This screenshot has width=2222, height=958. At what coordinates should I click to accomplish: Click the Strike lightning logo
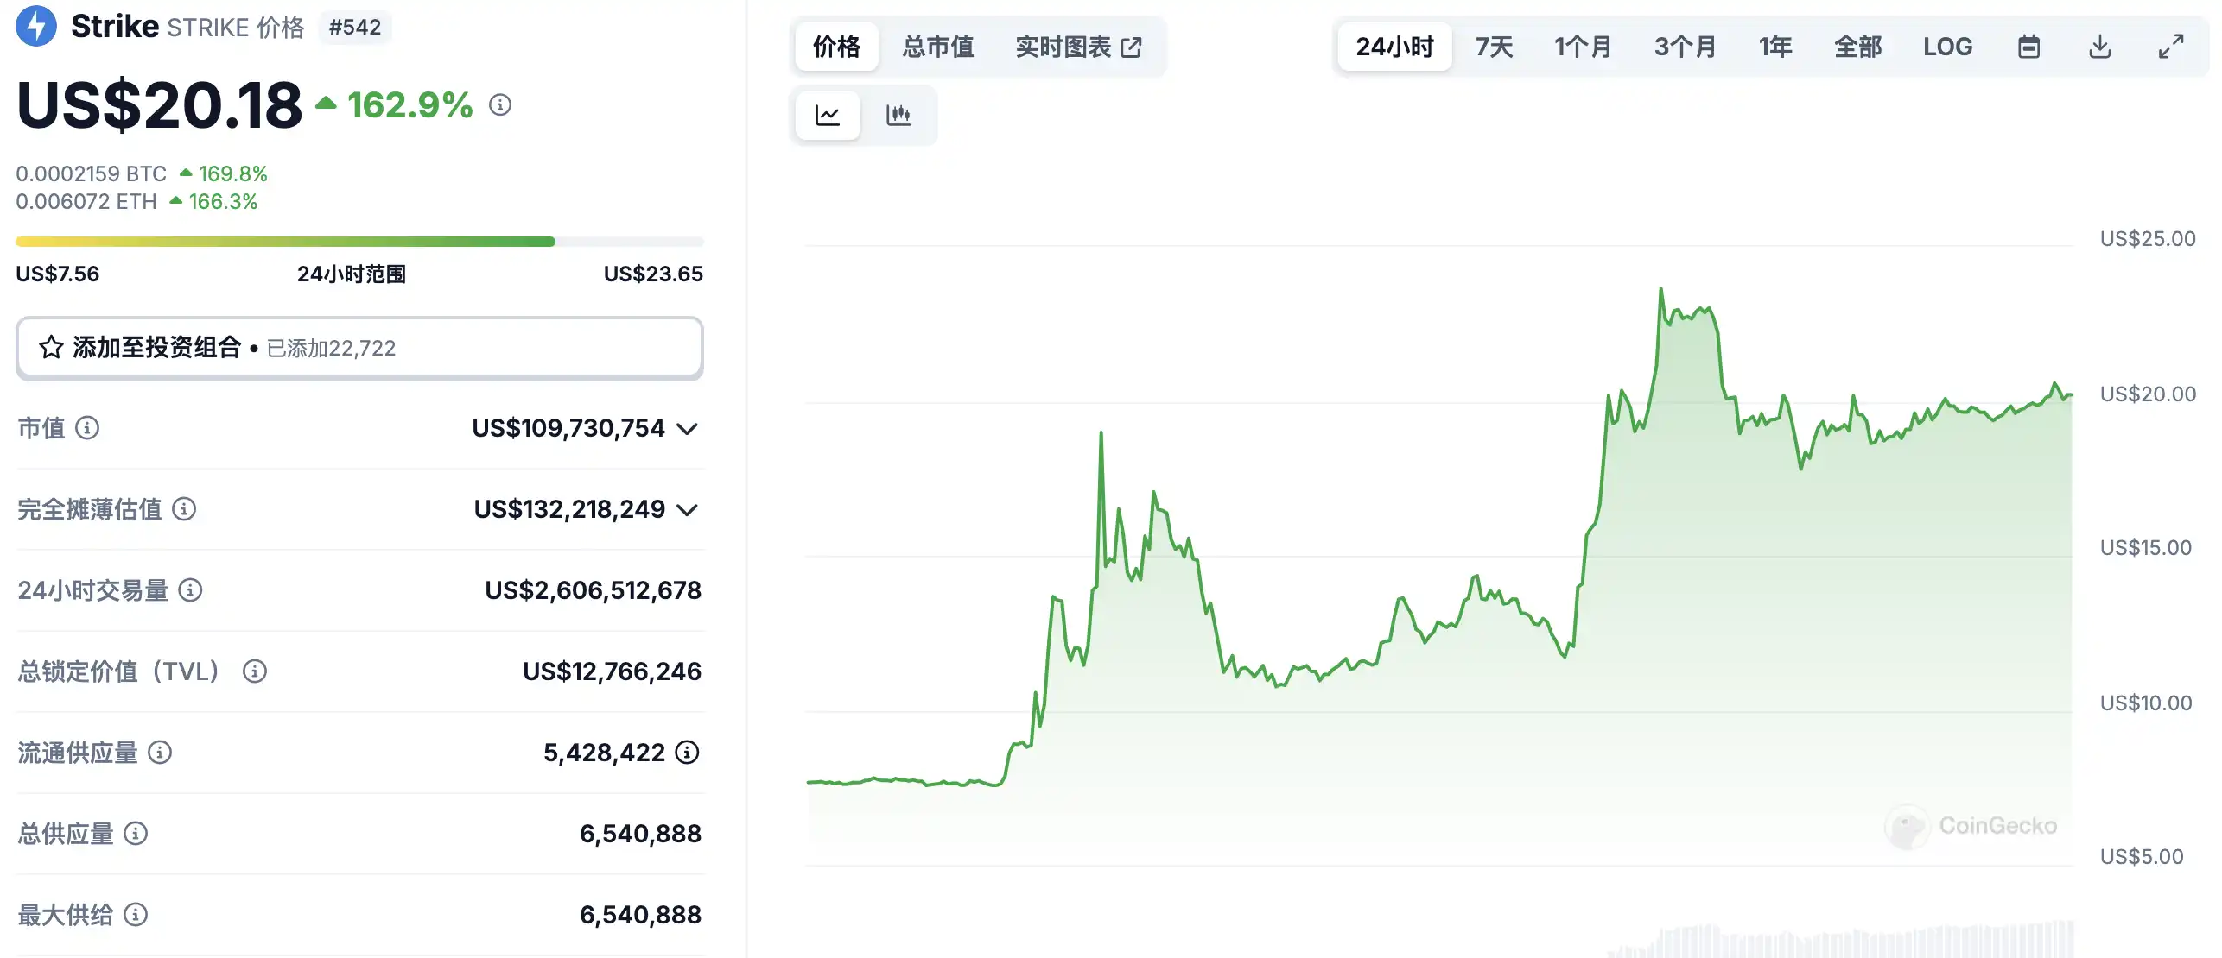[36, 27]
